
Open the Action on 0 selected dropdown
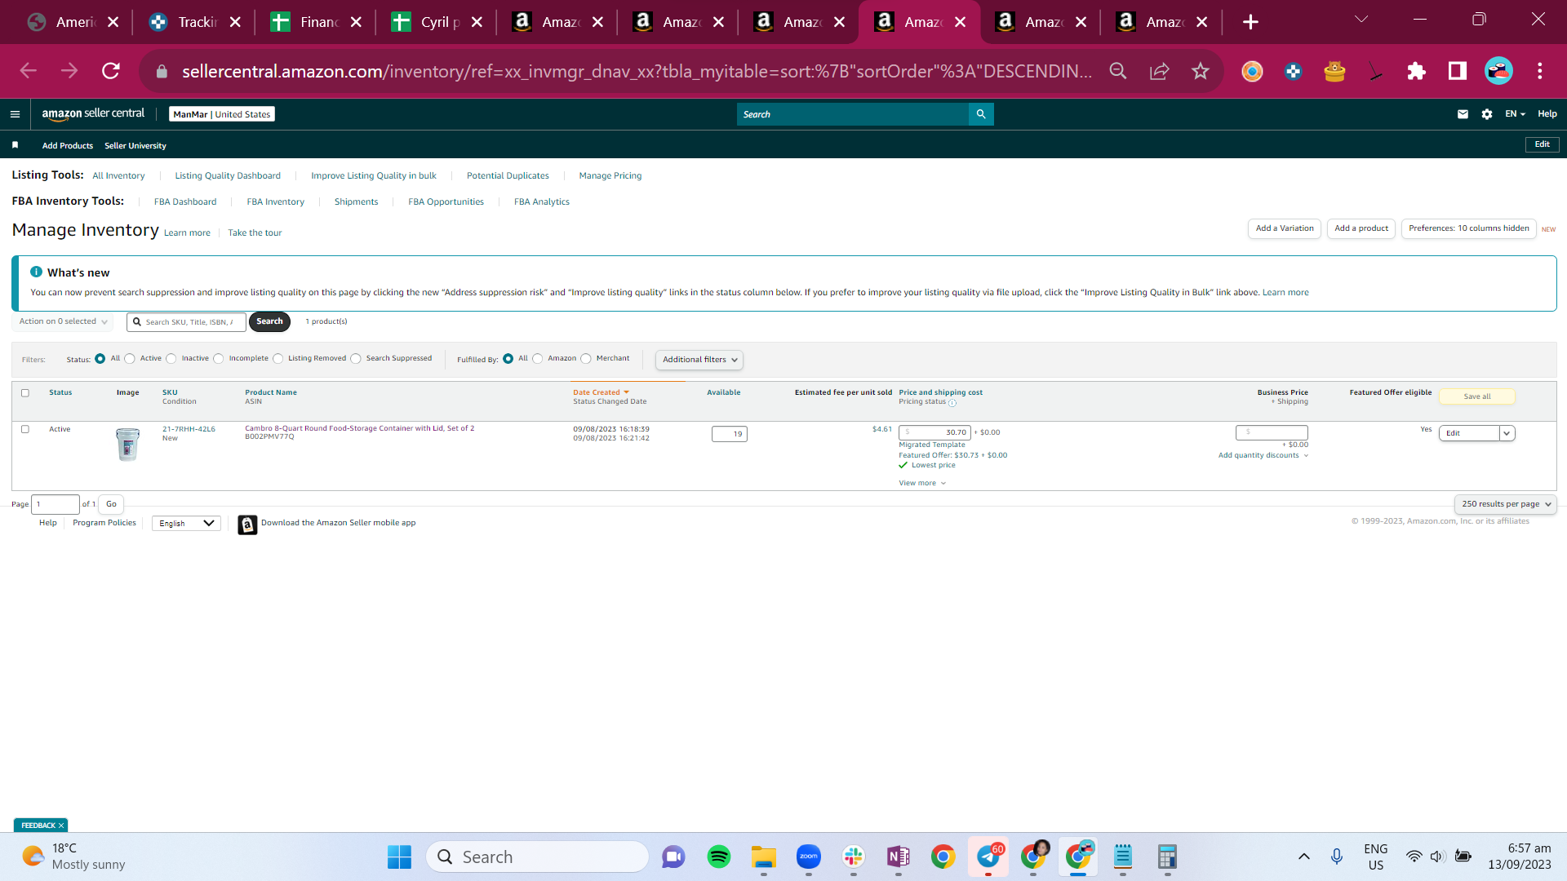coord(63,321)
